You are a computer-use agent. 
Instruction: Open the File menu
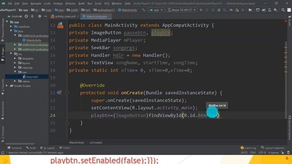[x=10, y=4]
